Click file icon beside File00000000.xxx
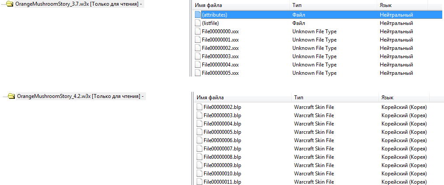Screen dimensions: 444x185 [198, 31]
